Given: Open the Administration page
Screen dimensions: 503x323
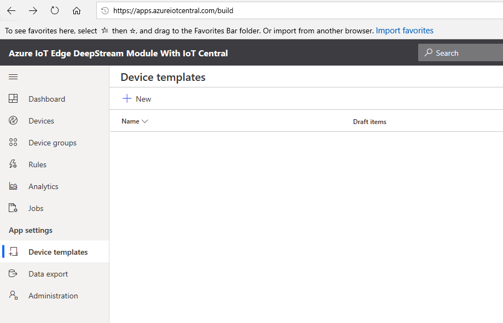Looking at the screenshot, I should click(53, 296).
